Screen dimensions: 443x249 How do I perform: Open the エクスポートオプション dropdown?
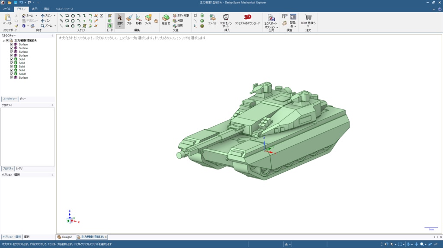pyautogui.click(x=277, y=28)
